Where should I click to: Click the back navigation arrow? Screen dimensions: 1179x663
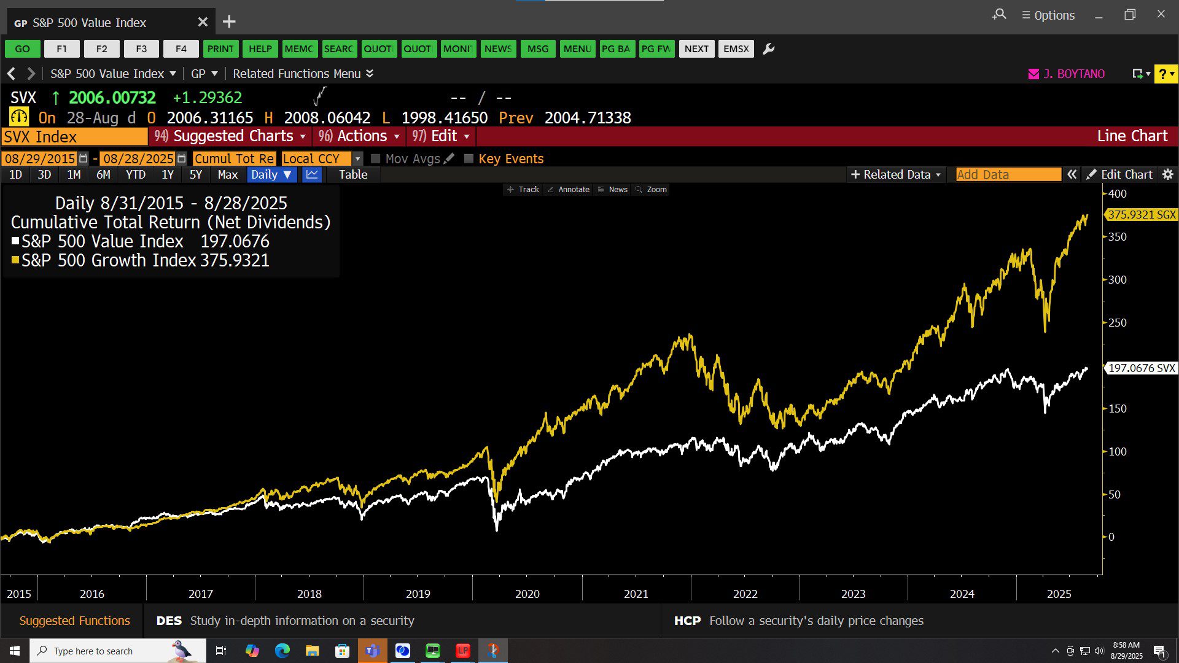(11, 74)
